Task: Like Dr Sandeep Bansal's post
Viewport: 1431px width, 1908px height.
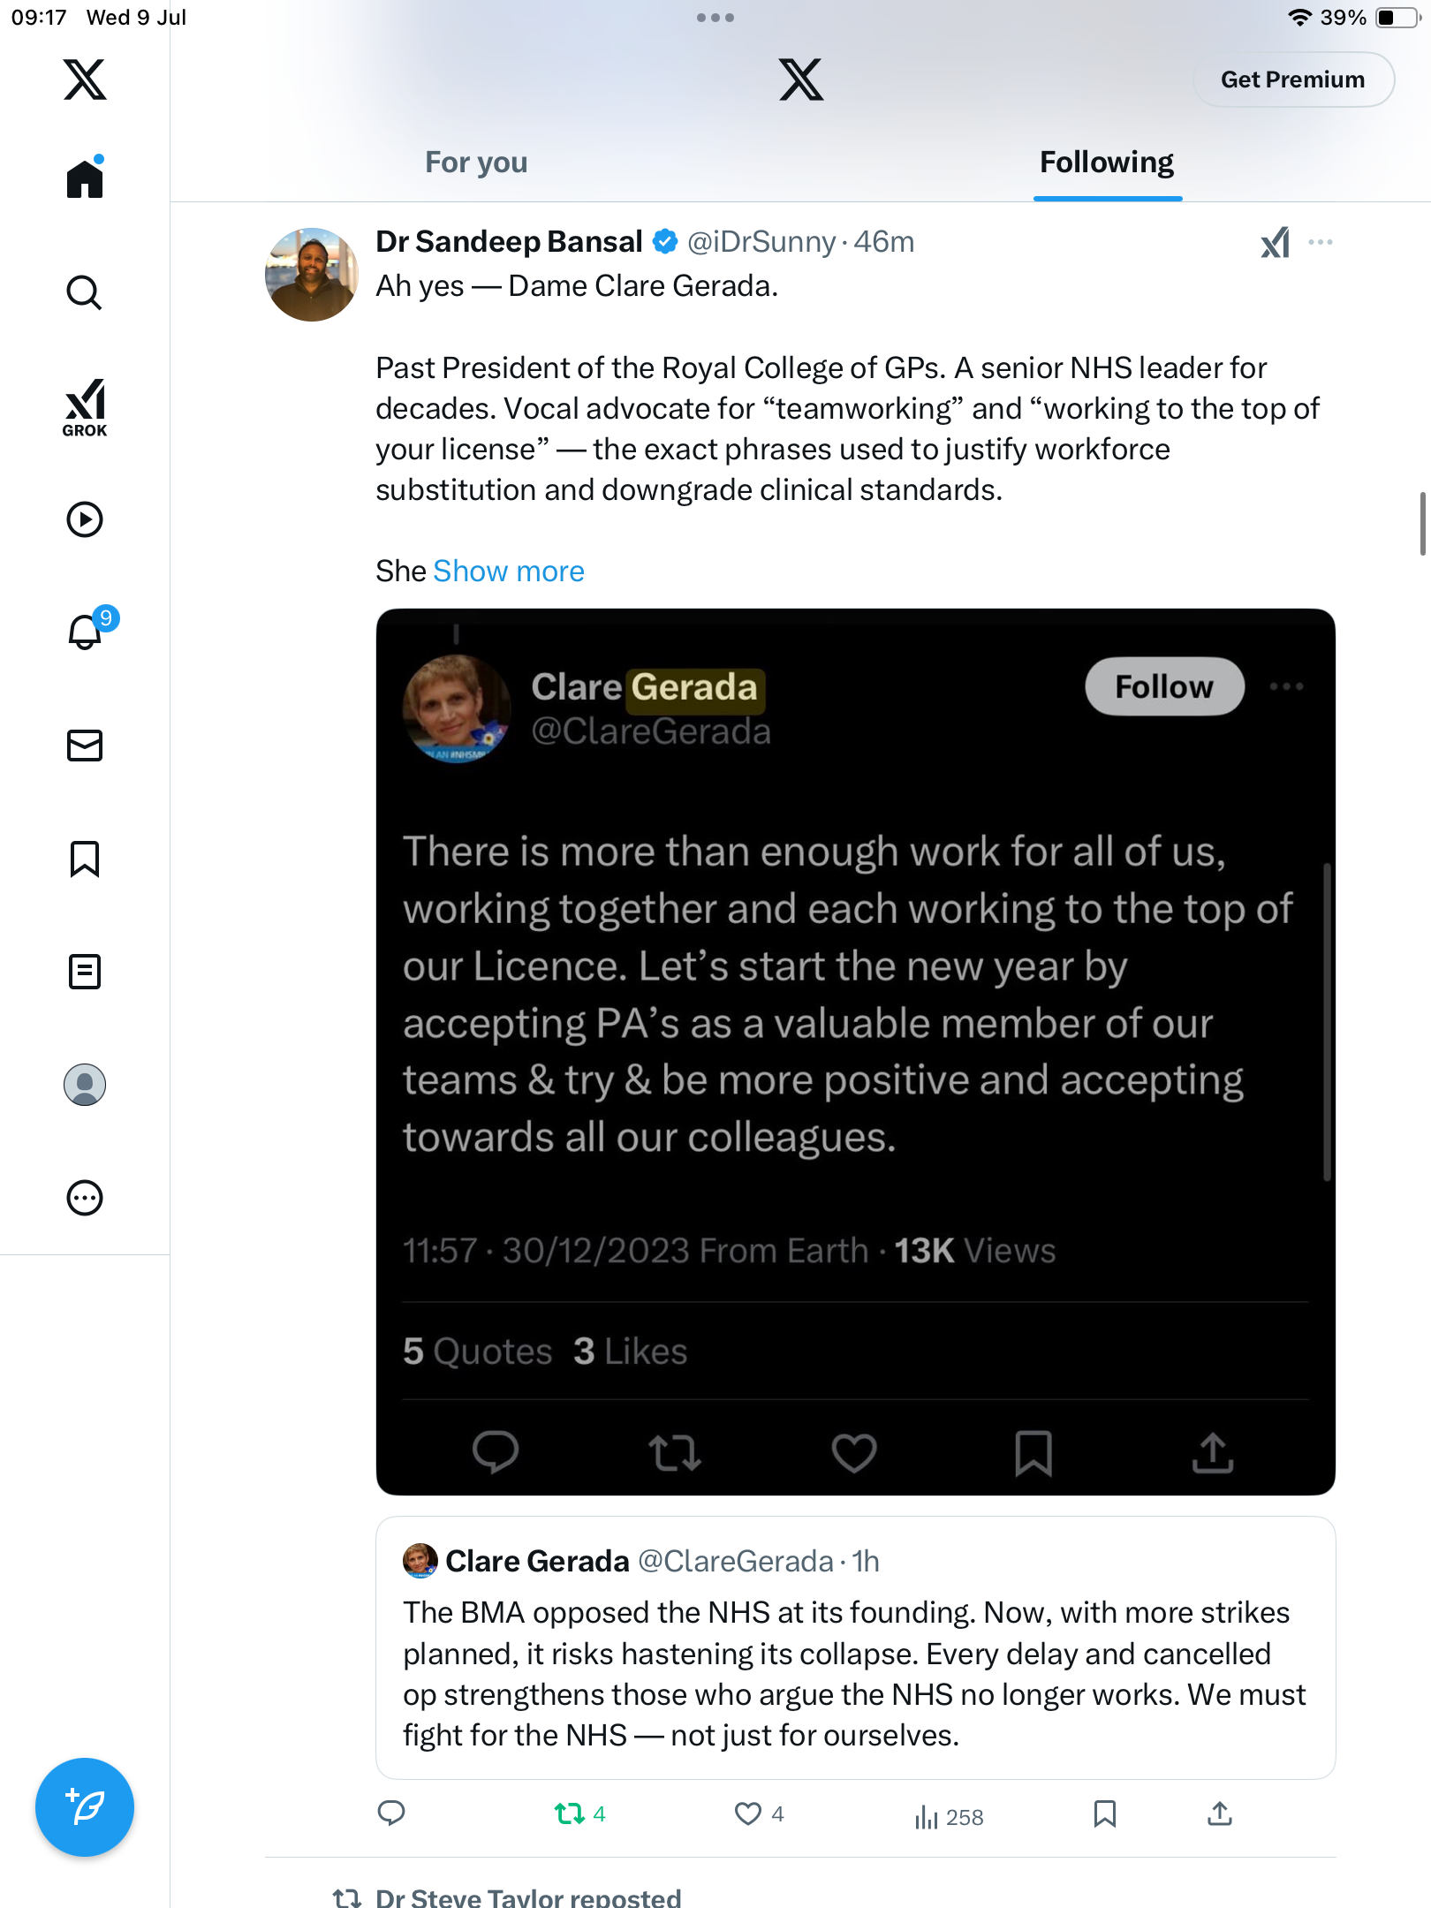Action: coord(760,1814)
